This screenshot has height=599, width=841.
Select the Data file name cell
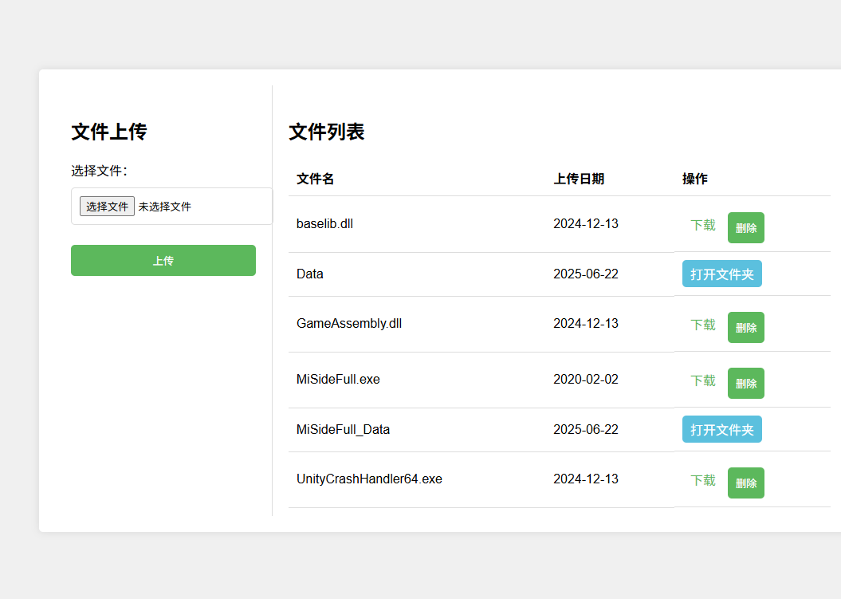point(310,274)
